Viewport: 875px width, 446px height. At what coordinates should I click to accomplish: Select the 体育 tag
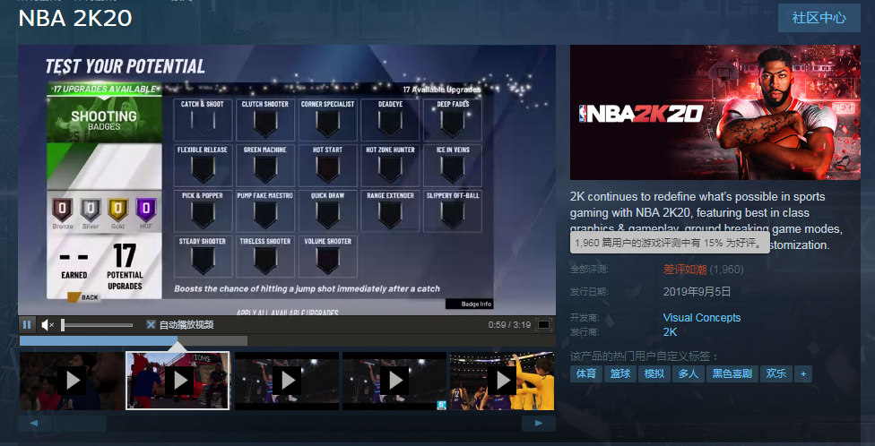tap(586, 373)
